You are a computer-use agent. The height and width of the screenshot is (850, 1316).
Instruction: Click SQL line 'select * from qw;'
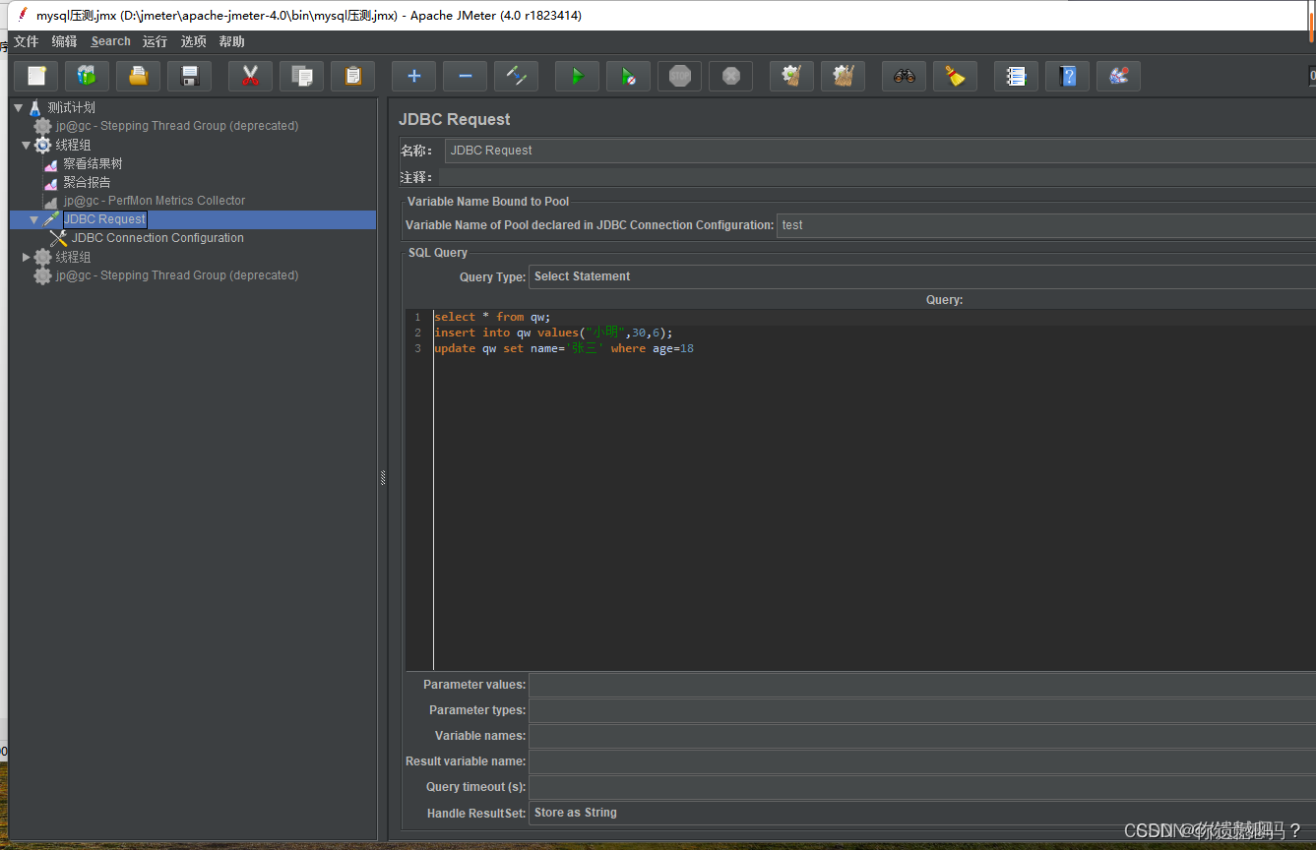(x=492, y=317)
